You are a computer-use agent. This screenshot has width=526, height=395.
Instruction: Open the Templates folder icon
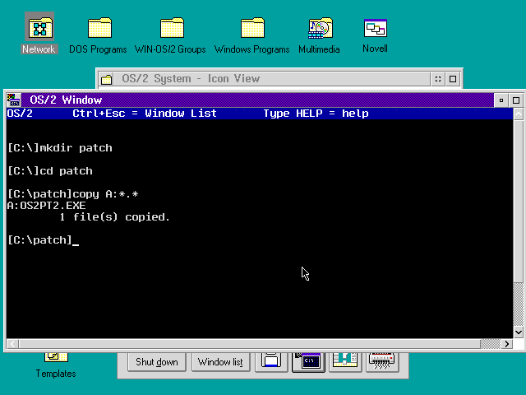[56, 365]
